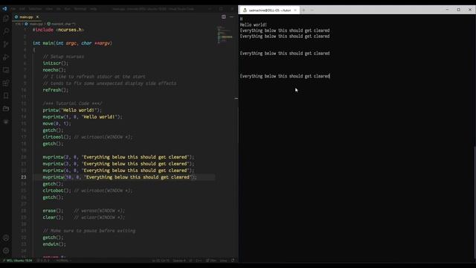Open the View menu
Viewport: 476px width, 268px height.
pos(49,9)
